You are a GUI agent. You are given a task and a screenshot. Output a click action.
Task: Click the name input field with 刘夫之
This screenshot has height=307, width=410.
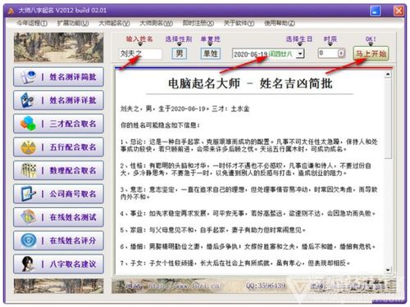[140, 54]
